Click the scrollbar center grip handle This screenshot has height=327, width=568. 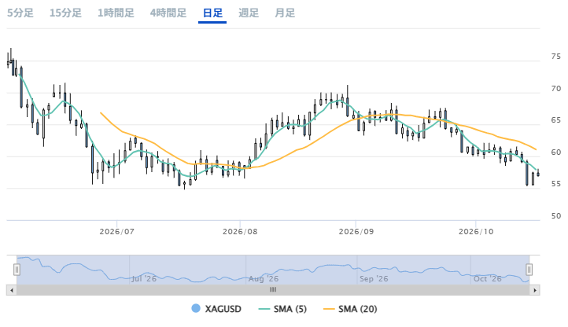(x=273, y=290)
